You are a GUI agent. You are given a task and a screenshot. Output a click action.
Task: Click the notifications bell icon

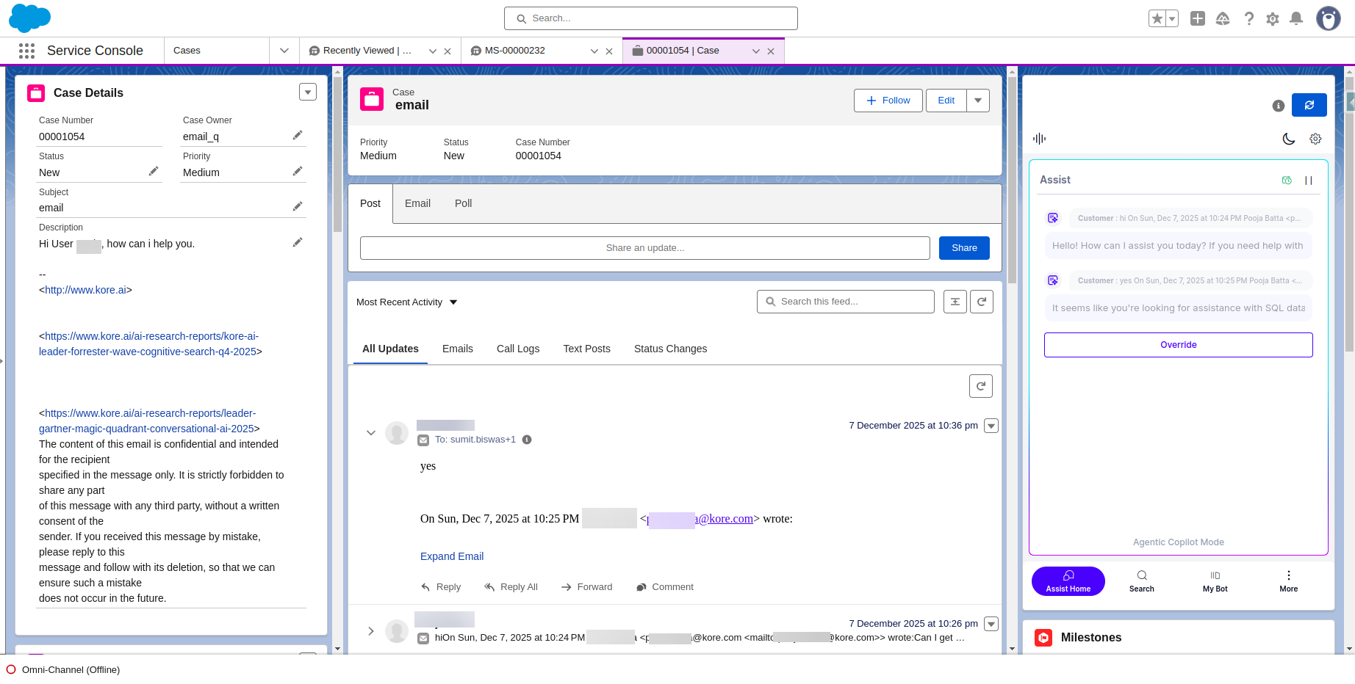[1296, 18]
